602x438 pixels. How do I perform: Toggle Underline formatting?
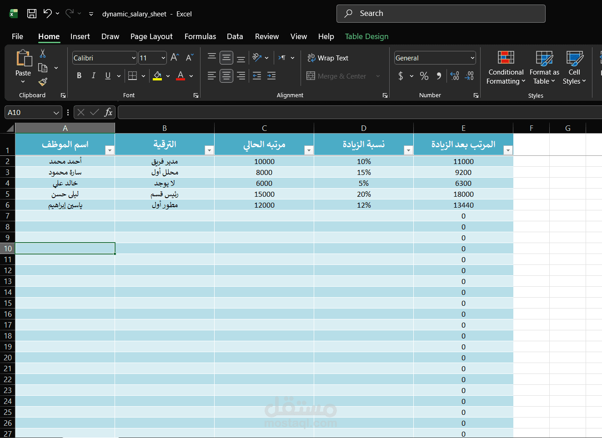pyautogui.click(x=108, y=76)
